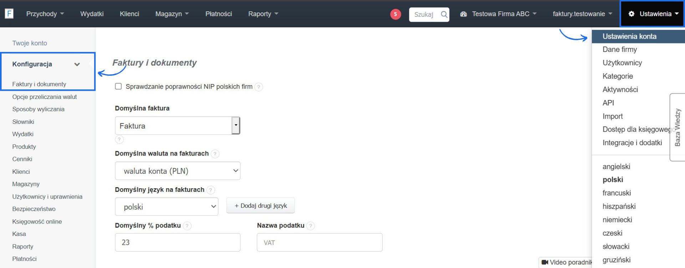Click help icon beside Domyślny % podatku

187,226
